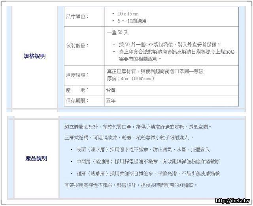Screen dimensions: 253x206
Task: Click the 一盒 50 入 text
Action: coord(118,32)
